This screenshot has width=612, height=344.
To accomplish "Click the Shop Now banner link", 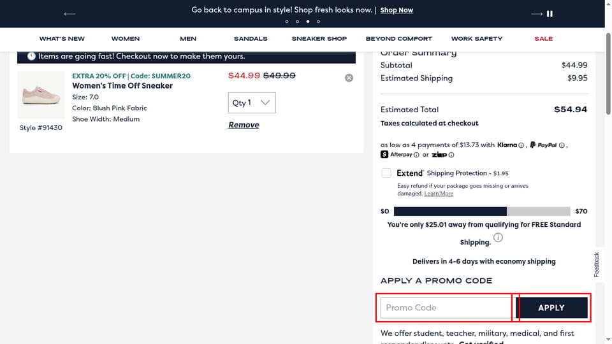I will 397,10.
